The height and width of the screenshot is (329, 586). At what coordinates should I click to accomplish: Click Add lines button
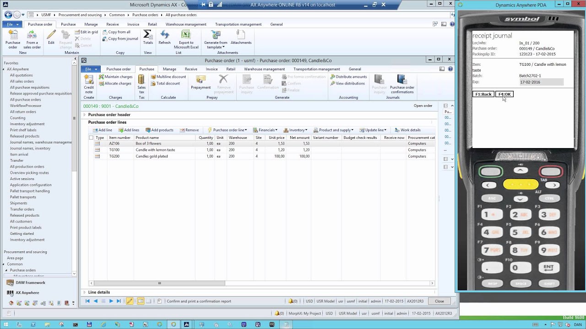click(128, 130)
